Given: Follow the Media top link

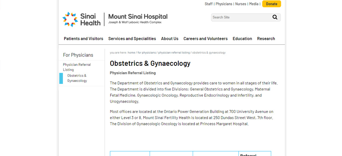Looking at the screenshot, I should tap(254, 4).
